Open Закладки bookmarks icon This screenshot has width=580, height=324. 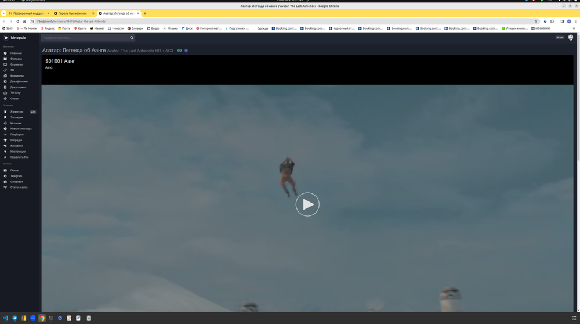(x=5, y=117)
